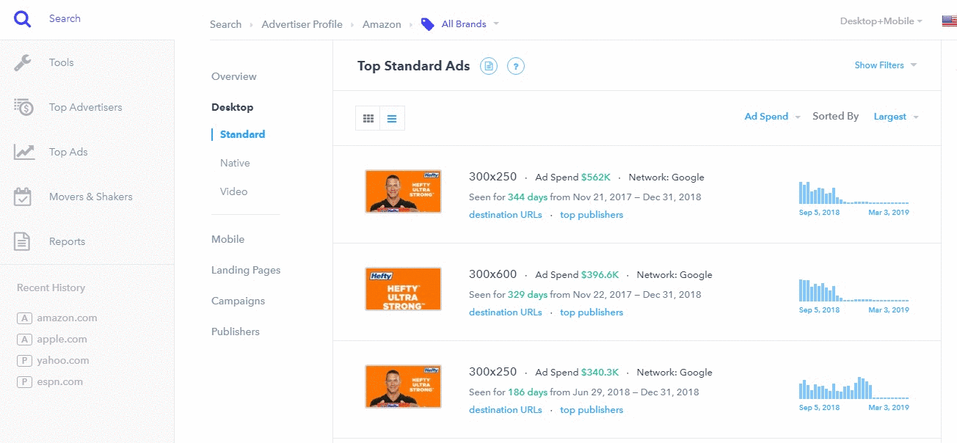Select the Video ads sub-tab
This screenshot has width=957, height=443.
pyautogui.click(x=233, y=191)
